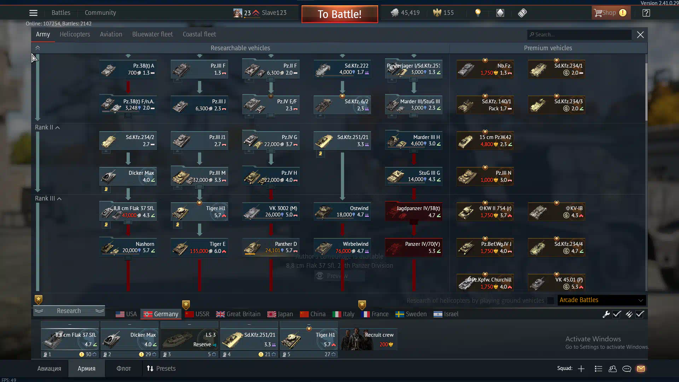This screenshot has width=679, height=382.
Task: Select the Nashorn tank destroyer card
Action: (x=128, y=247)
